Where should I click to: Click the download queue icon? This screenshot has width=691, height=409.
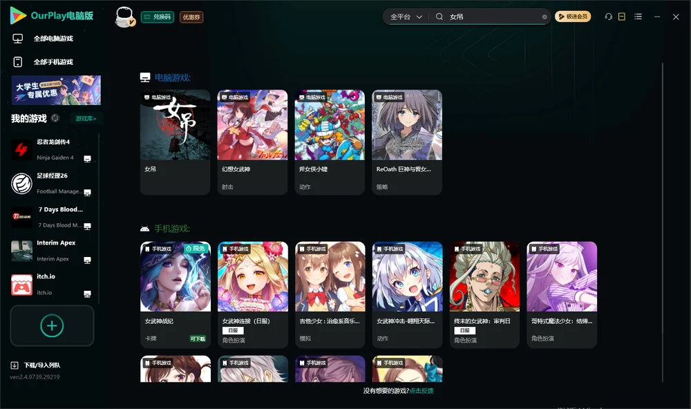click(15, 365)
